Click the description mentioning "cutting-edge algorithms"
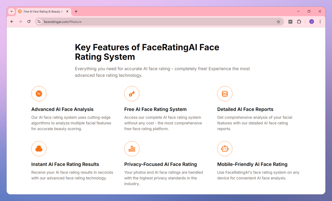 [x=71, y=123]
